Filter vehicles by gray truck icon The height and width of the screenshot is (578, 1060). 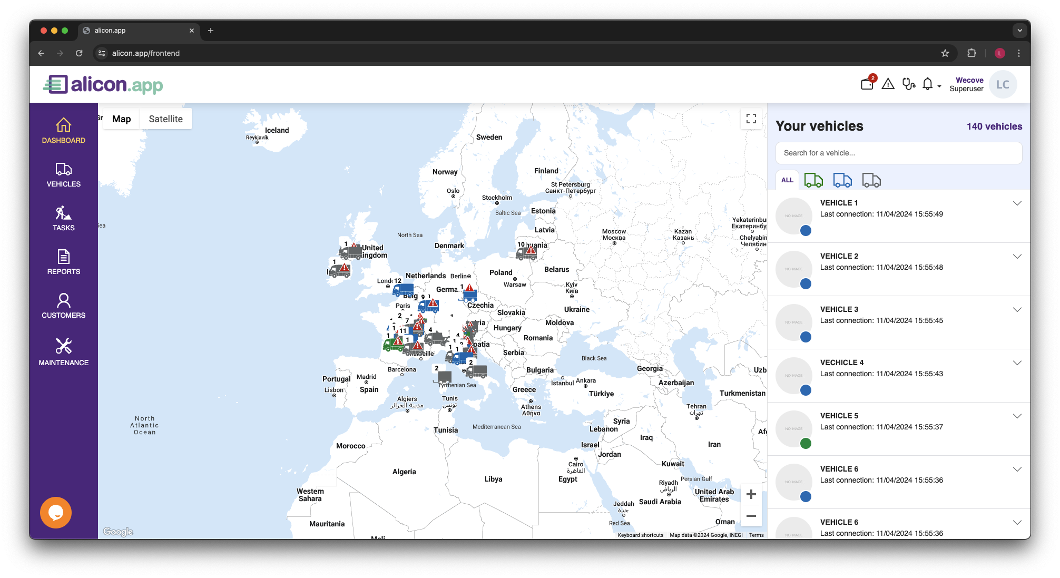click(x=871, y=180)
